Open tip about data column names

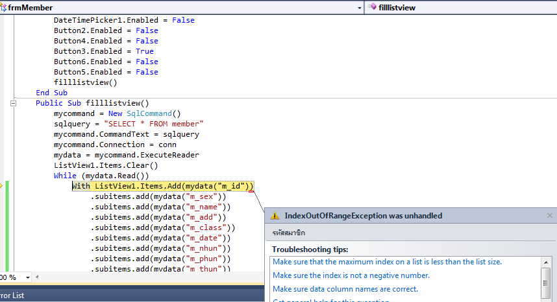(345, 289)
